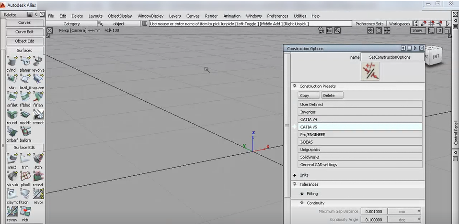The width and height of the screenshot is (459, 224).
Task: Open the Curves palette tab
Action: pyautogui.click(x=24, y=22)
